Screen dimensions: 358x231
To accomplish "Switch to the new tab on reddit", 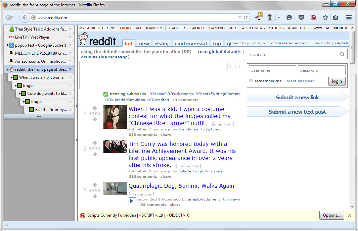I will pyautogui.click(x=144, y=44).
